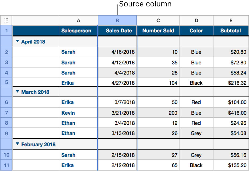
Task: Select row 10 header
Action: (6, 155)
